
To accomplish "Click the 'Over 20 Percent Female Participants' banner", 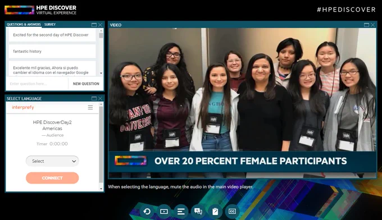I will (243, 161).
